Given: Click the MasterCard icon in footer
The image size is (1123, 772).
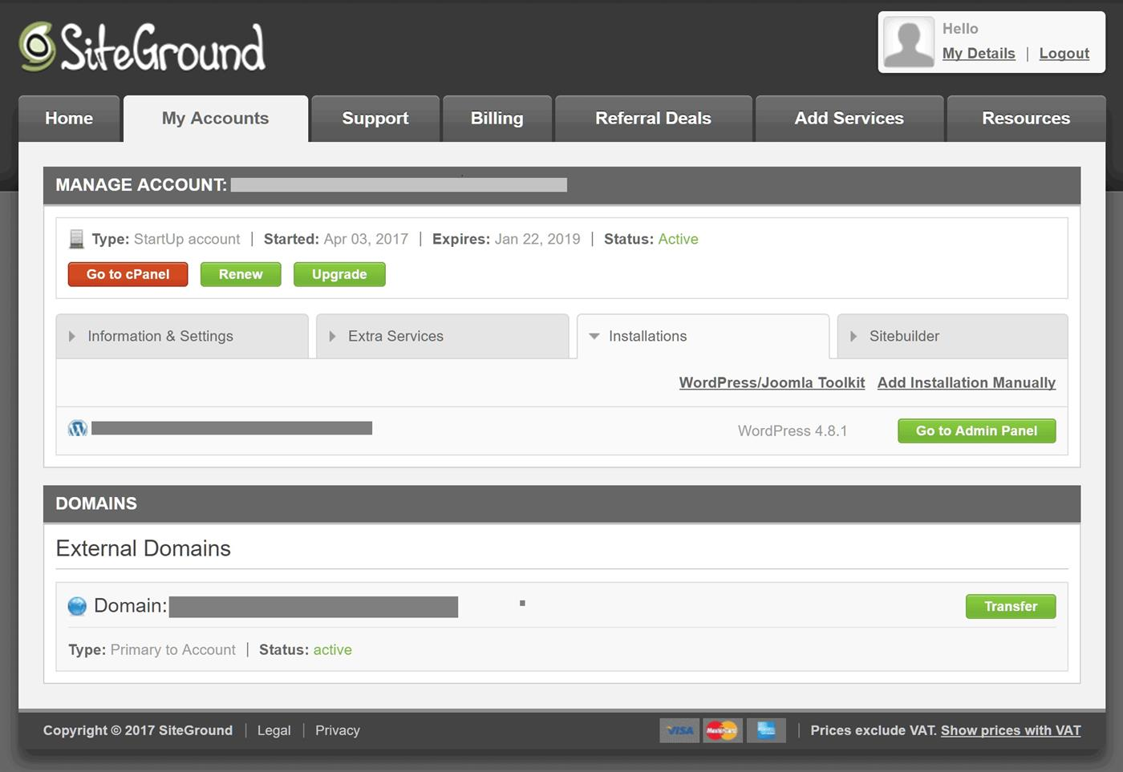Looking at the screenshot, I should (x=722, y=730).
